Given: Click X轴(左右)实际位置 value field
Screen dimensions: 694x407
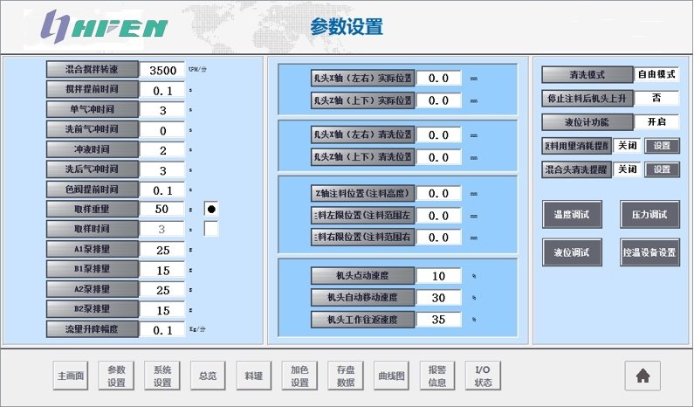Looking at the screenshot, I should [x=438, y=79].
